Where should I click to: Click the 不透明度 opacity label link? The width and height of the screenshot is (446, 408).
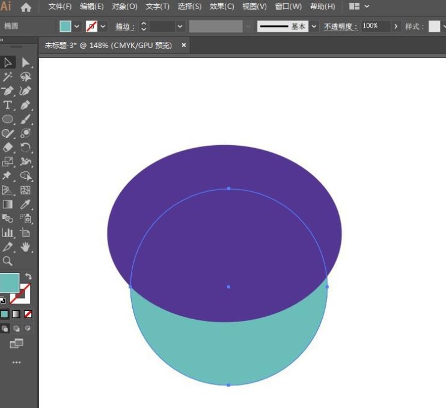coord(340,26)
